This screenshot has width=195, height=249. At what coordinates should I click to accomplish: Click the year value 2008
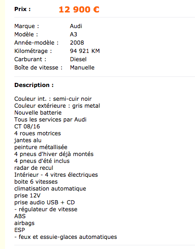pos(77,42)
